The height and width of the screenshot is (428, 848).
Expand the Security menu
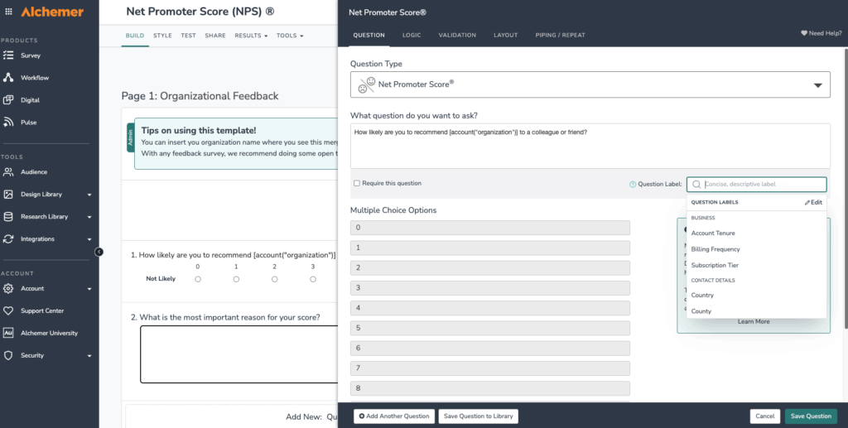(x=89, y=356)
